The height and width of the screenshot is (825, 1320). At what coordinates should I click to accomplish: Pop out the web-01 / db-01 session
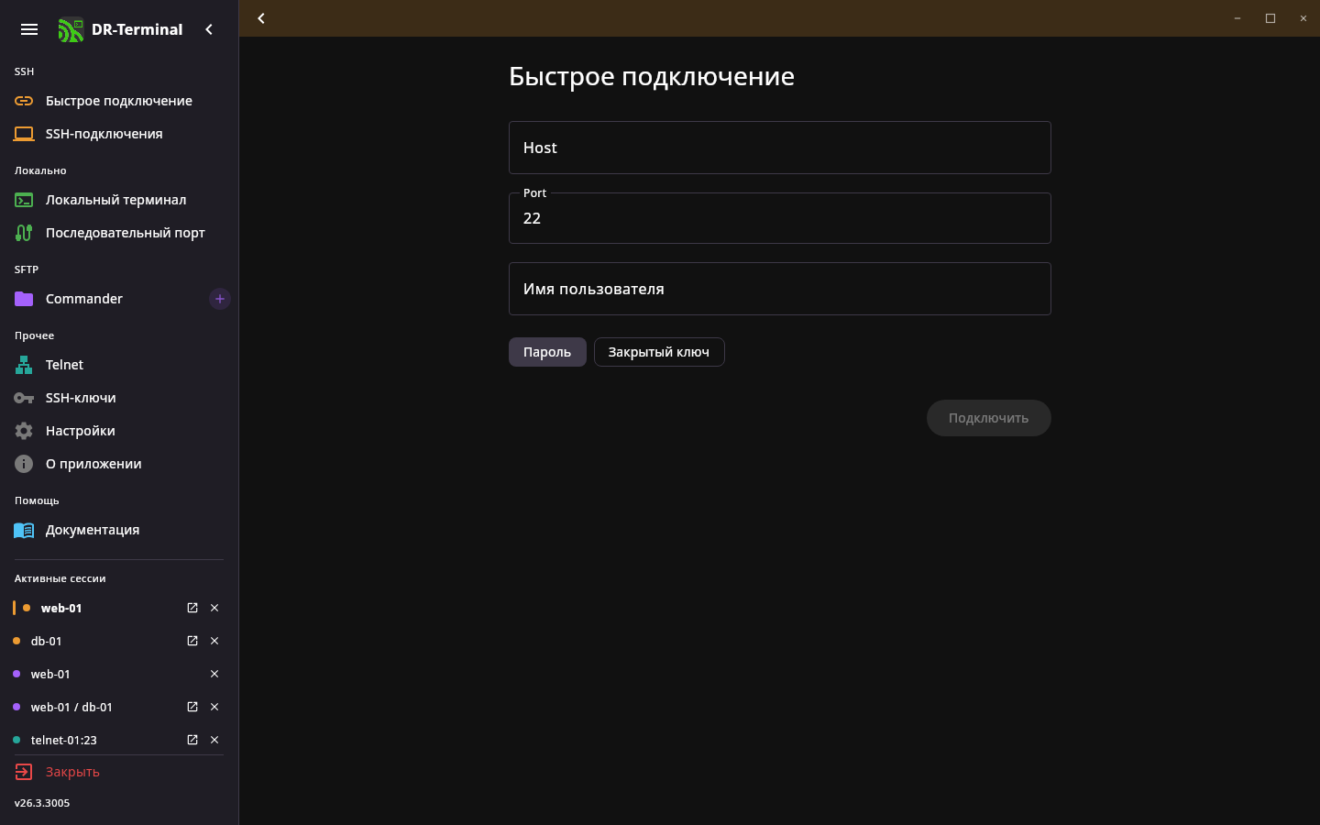click(192, 707)
